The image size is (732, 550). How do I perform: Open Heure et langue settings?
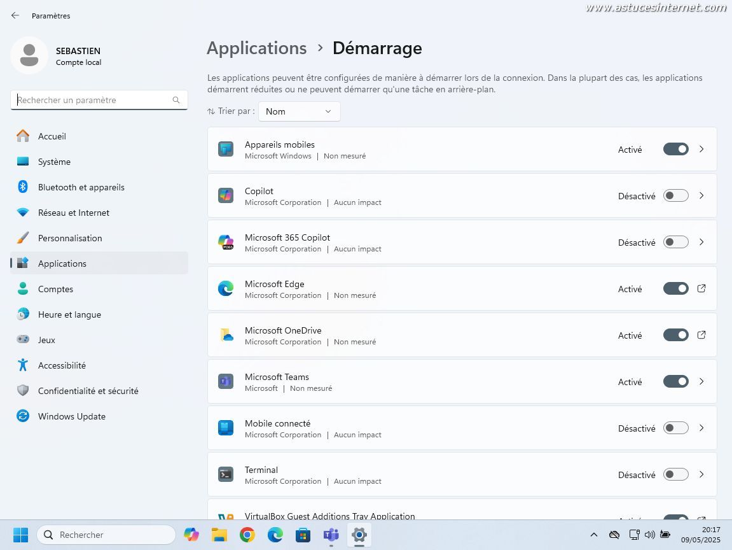click(x=99, y=314)
